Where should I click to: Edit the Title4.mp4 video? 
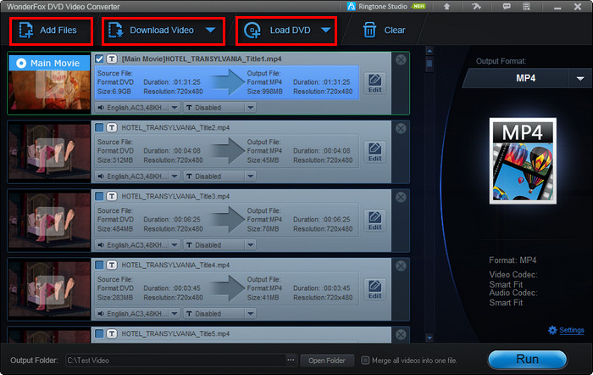point(374,289)
